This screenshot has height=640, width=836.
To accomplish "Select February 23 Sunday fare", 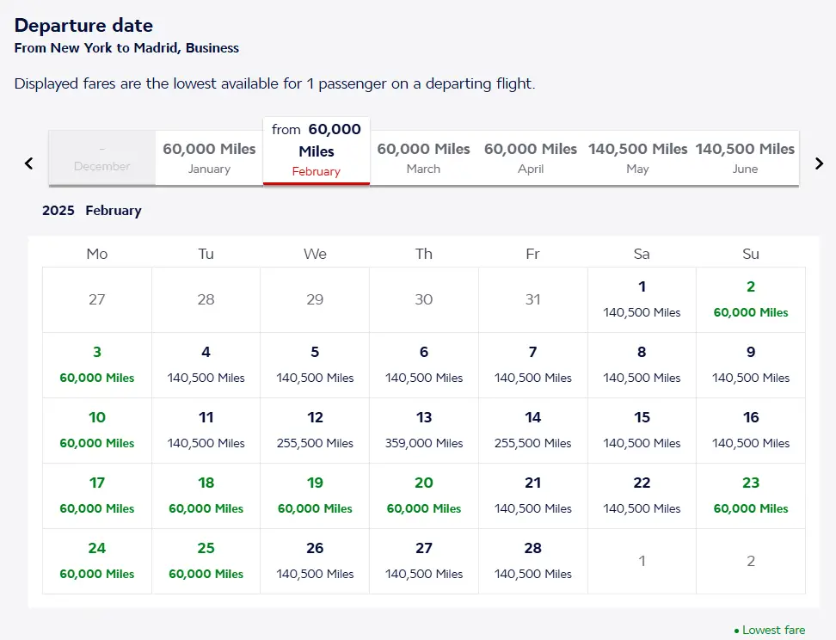I will click(x=751, y=495).
